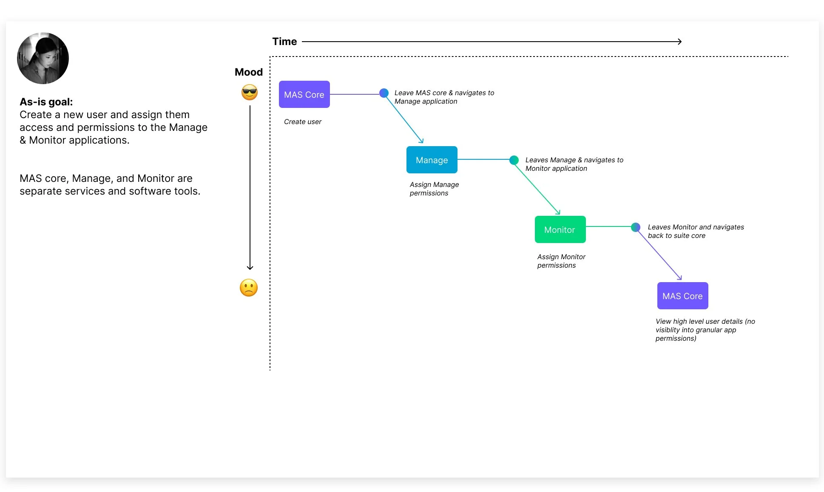Click the arrowhead pointing to Monitor box

coord(558,212)
